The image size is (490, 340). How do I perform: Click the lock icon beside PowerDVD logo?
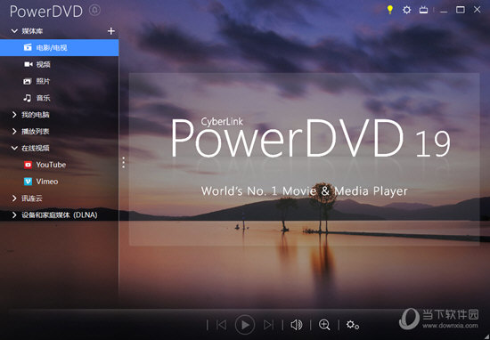pyautogui.click(x=94, y=11)
